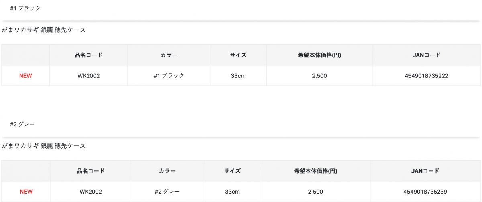The height and width of the screenshot is (202, 482).
Task: Click the 33cm size cell for black
Action: pyautogui.click(x=238, y=76)
